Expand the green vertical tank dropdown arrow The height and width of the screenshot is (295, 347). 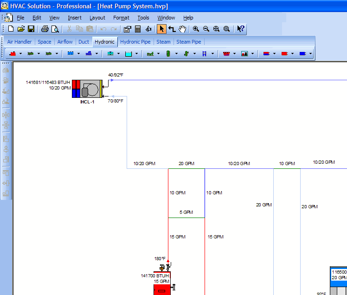[x=176, y=53]
